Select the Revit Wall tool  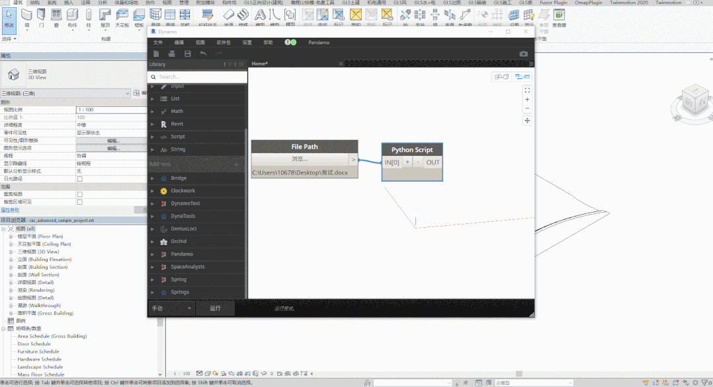click(x=27, y=18)
